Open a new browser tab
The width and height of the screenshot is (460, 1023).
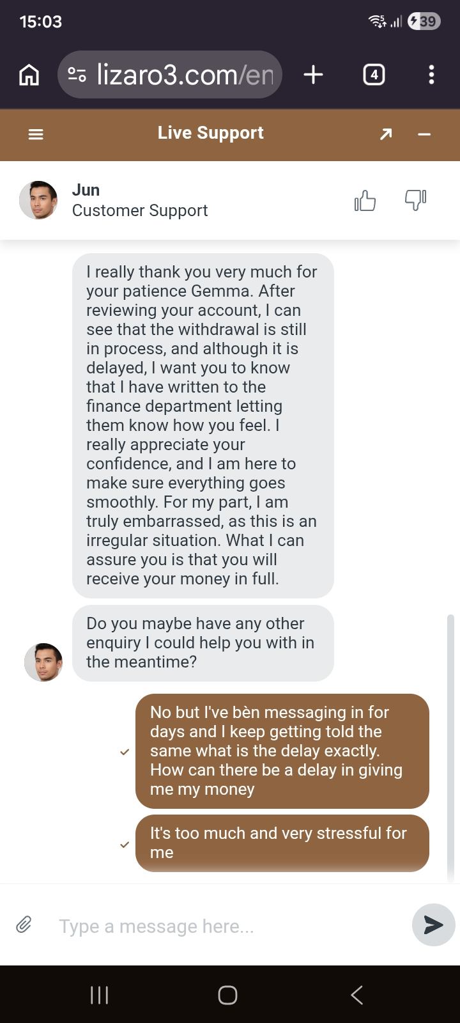(313, 75)
